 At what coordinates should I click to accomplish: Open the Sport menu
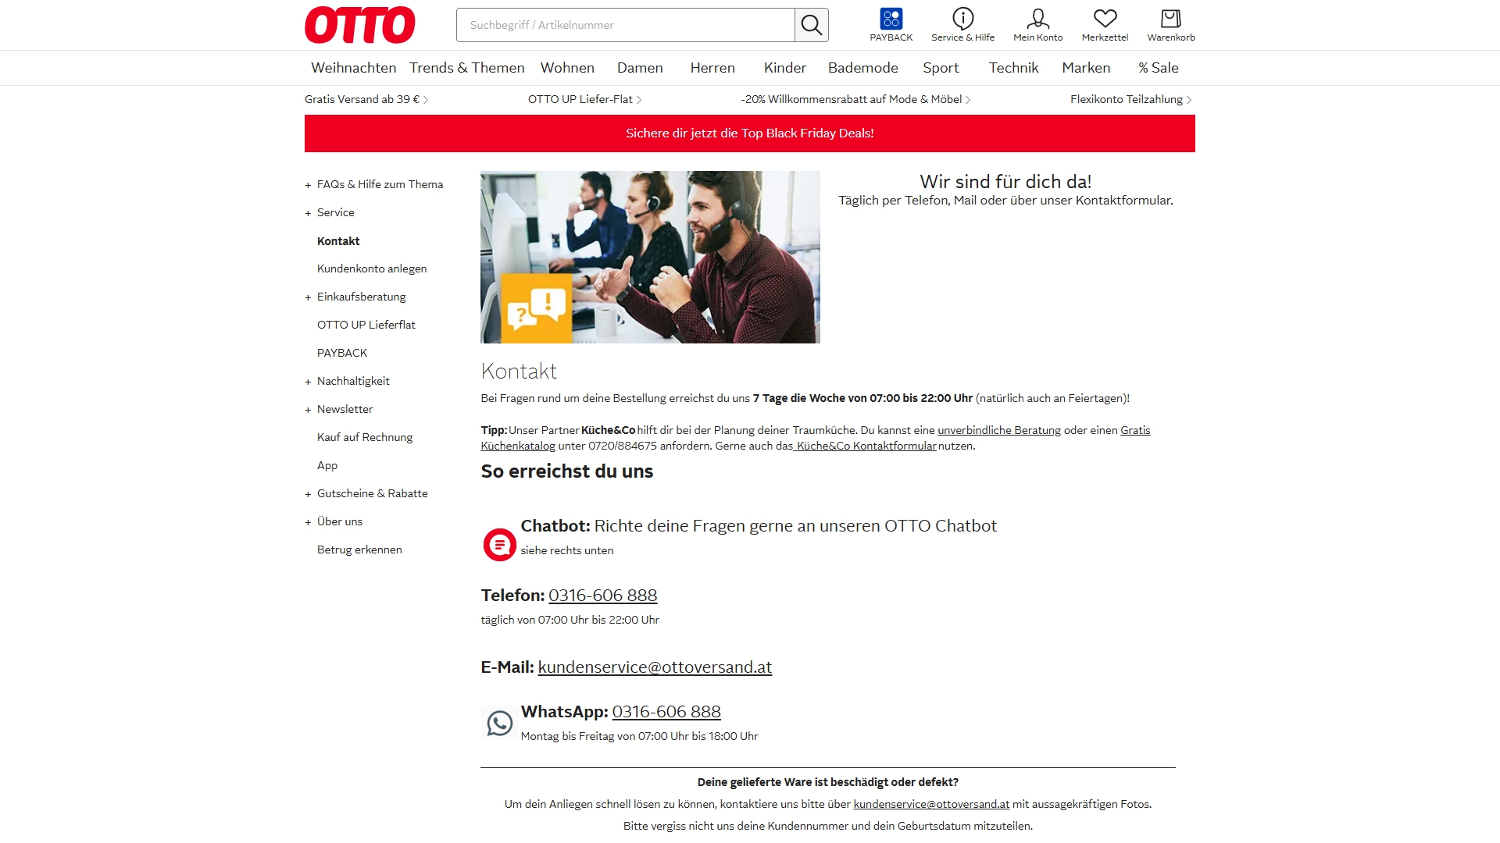pyautogui.click(x=941, y=68)
